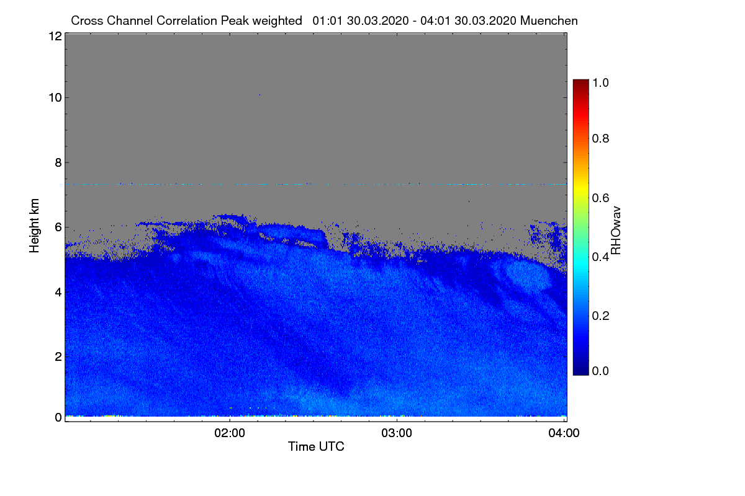The height and width of the screenshot is (496, 745).
Task: Click the colorbar '0.0' value label
Action: pyautogui.click(x=600, y=371)
